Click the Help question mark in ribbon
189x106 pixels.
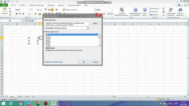click(x=179, y=5)
